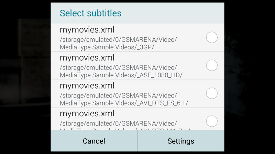
Task: Click the /storage/emulated path of the last cut-off entry
Action: [x=118, y=124]
